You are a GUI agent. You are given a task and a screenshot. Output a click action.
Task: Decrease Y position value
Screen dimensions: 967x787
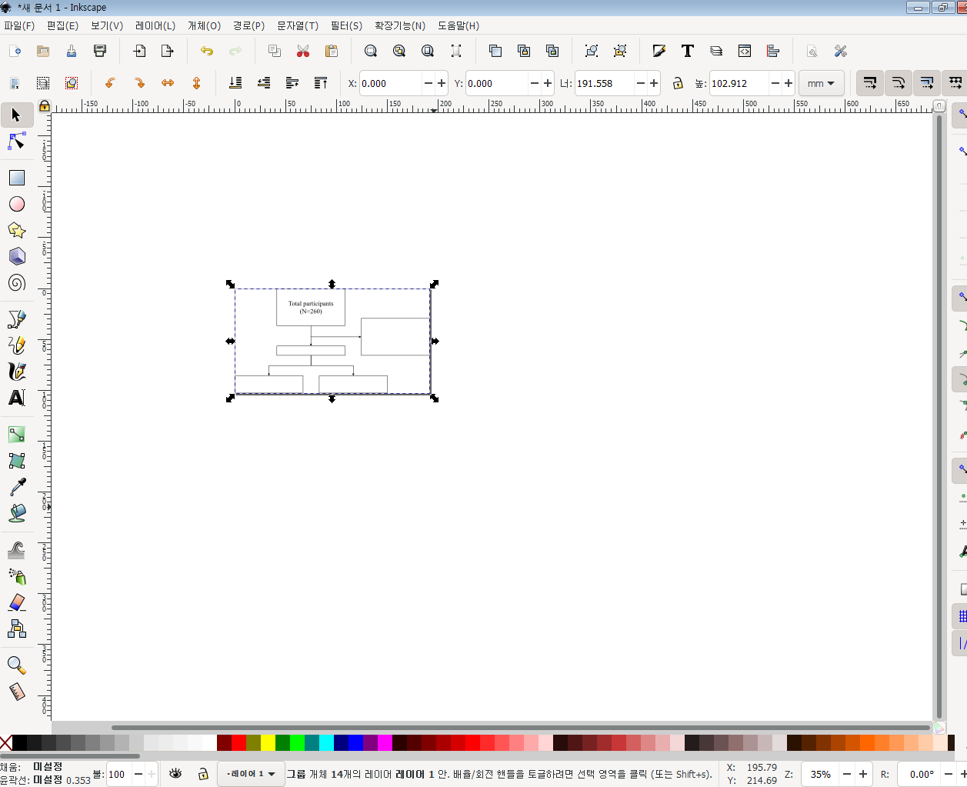[535, 83]
